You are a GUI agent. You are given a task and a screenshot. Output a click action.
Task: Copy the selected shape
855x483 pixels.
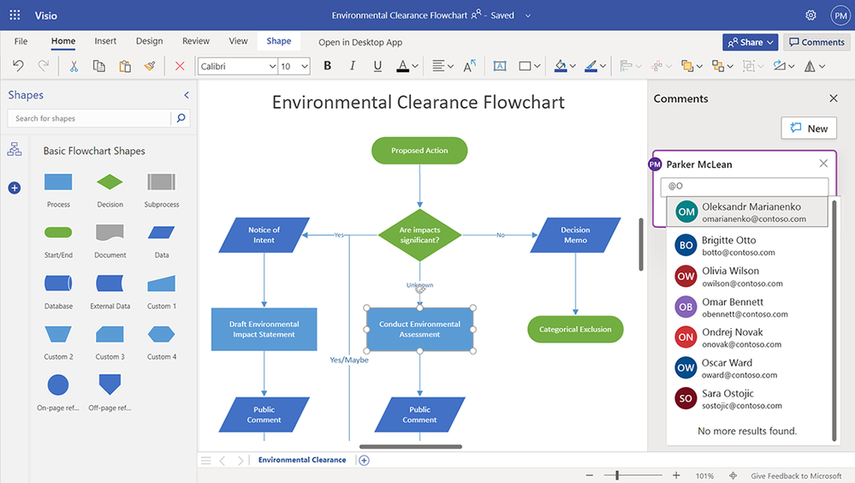coord(98,66)
